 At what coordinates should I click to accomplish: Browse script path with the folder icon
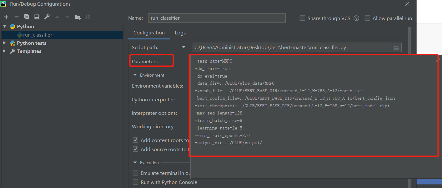396,48
